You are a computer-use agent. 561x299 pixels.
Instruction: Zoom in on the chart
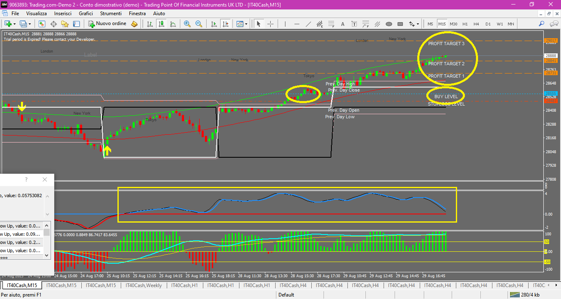(187, 24)
